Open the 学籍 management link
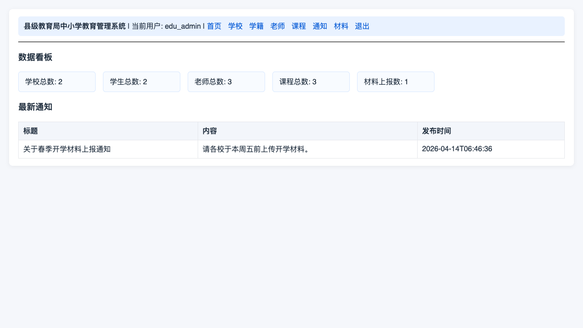Screen dimensions: 583x328 pos(256,26)
